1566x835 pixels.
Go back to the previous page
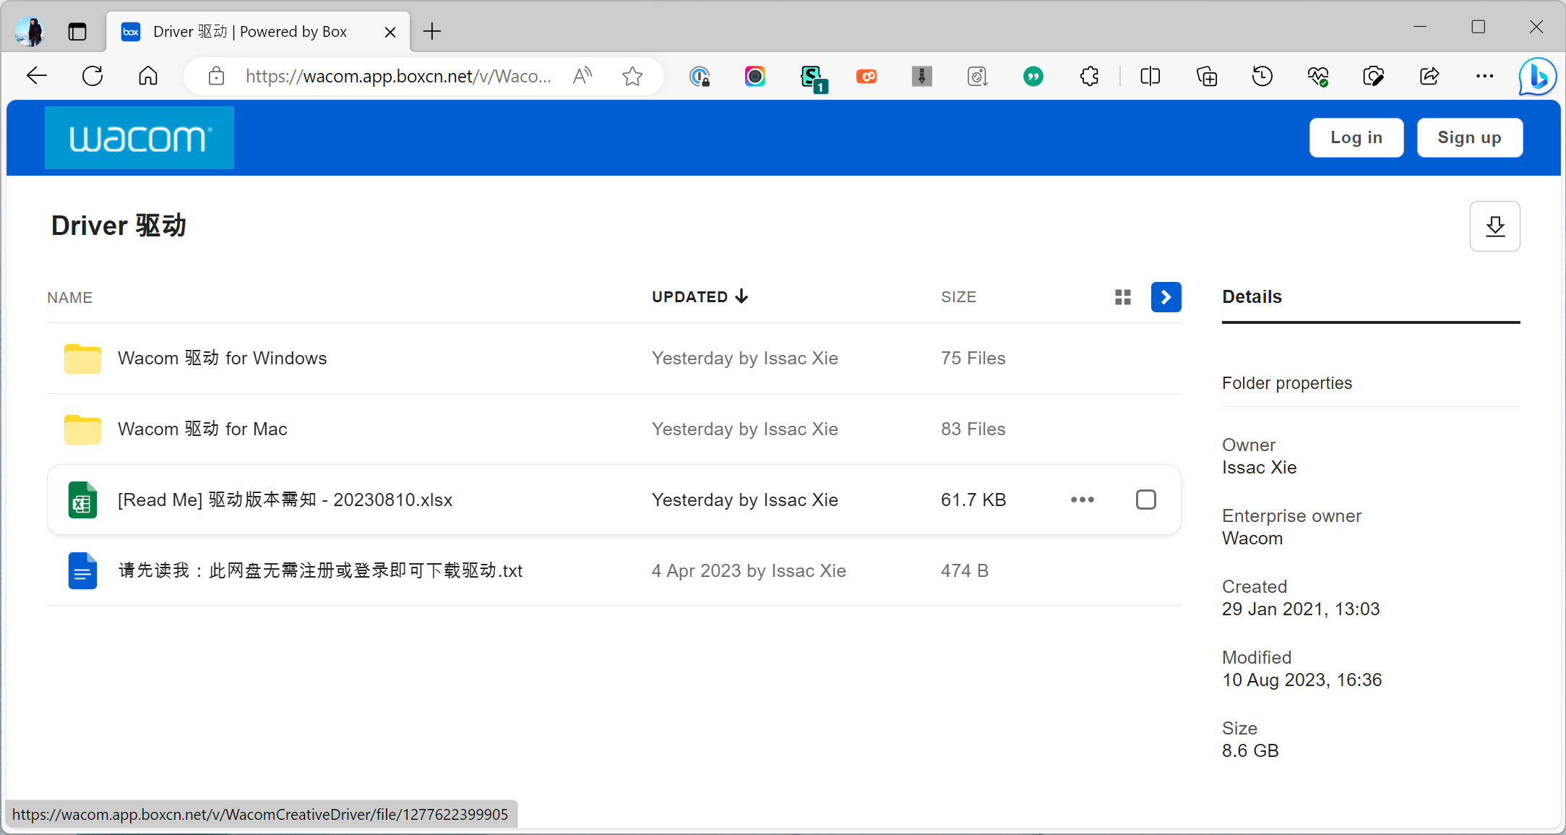pos(36,76)
